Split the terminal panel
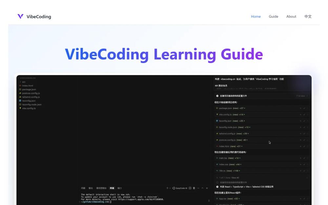The width and height of the screenshot is (328, 205). pos(190,188)
